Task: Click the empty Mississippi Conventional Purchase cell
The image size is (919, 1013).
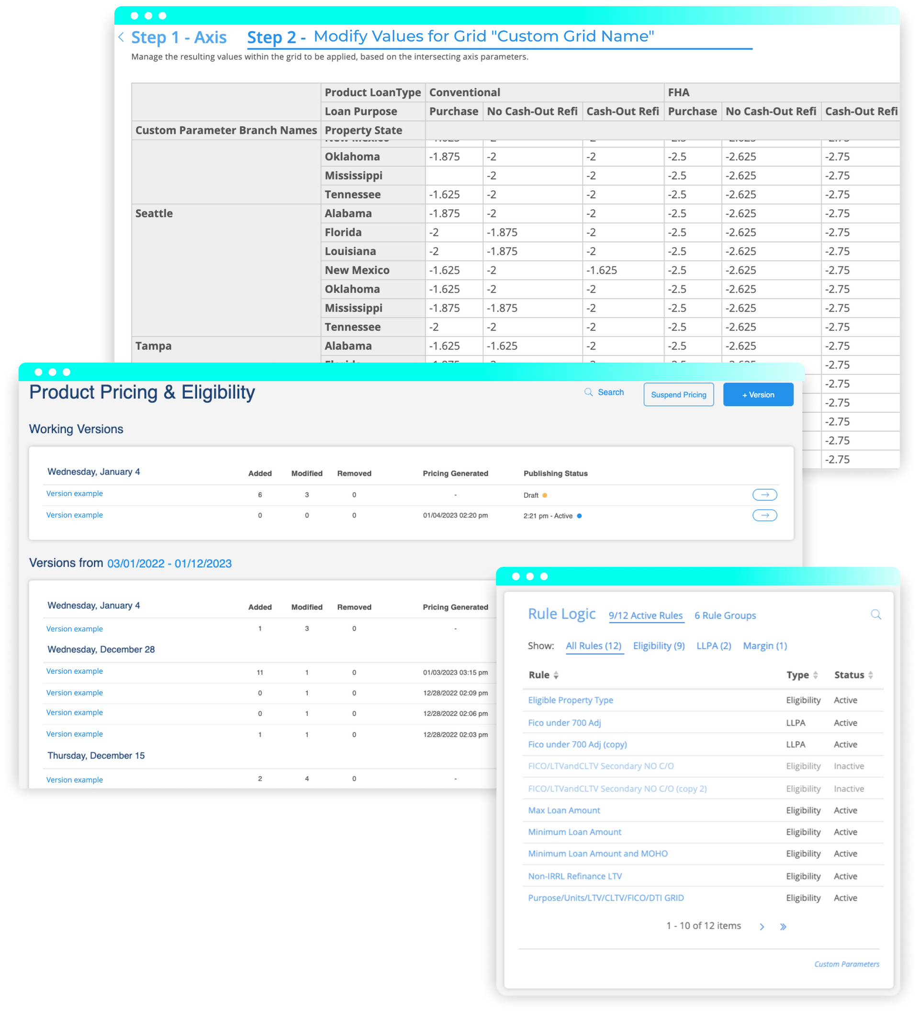Action: point(454,175)
